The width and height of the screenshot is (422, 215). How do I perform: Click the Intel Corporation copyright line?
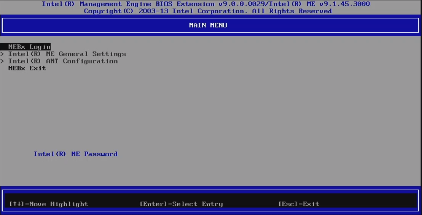pyautogui.click(x=207, y=11)
